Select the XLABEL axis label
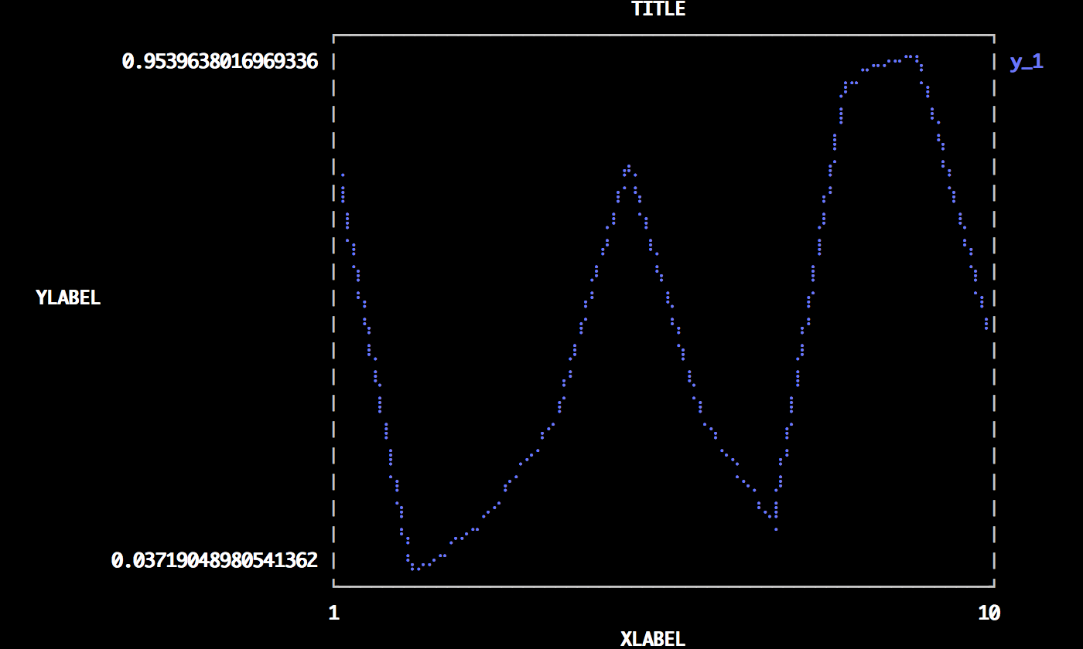This screenshot has height=649, width=1083. pos(652,639)
